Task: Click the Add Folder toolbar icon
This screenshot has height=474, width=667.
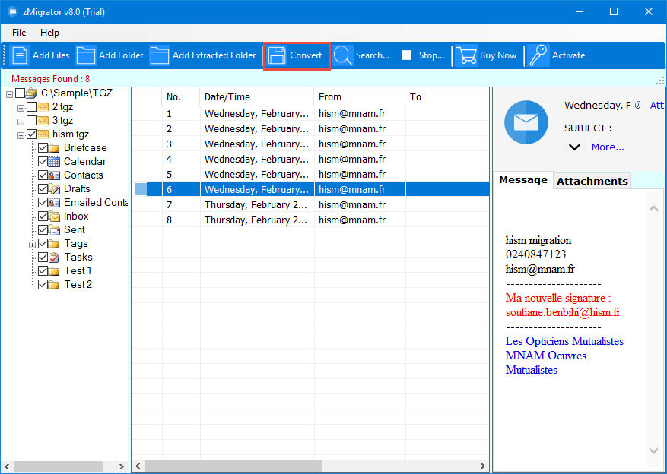Action: 85,55
